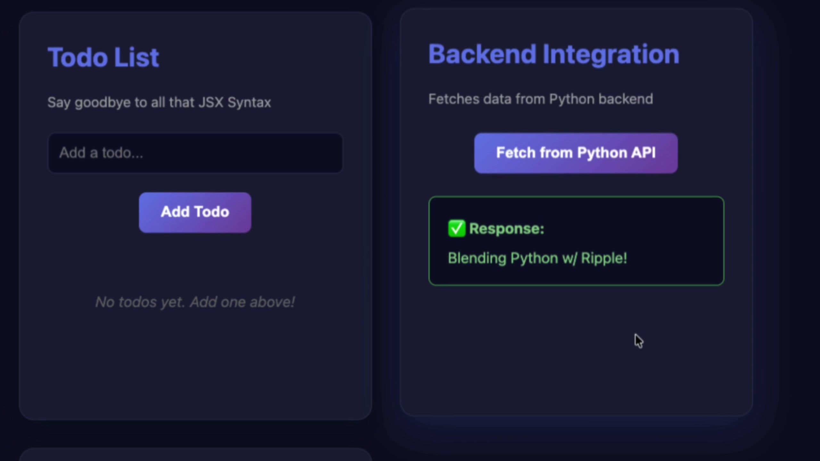Click the purple gradient on Add Todo

point(195,212)
